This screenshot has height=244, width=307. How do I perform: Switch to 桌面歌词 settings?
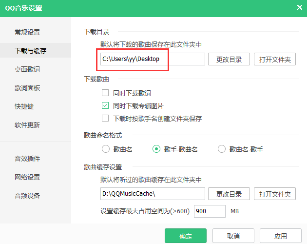tap(27, 69)
